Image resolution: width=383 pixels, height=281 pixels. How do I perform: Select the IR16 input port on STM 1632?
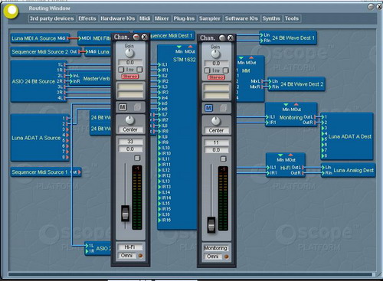(159, 220)
